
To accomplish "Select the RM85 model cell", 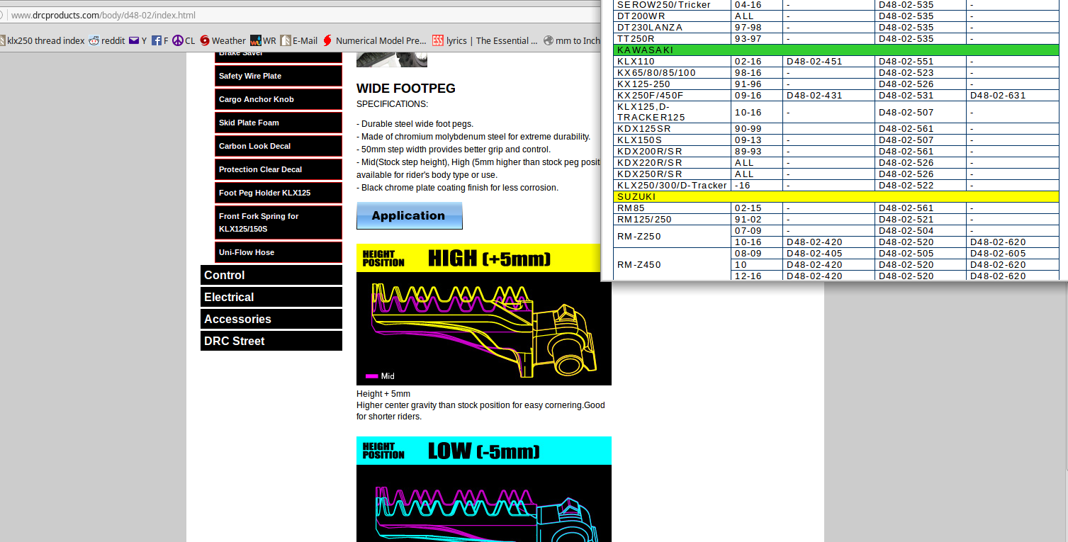I will coord(672,208).
